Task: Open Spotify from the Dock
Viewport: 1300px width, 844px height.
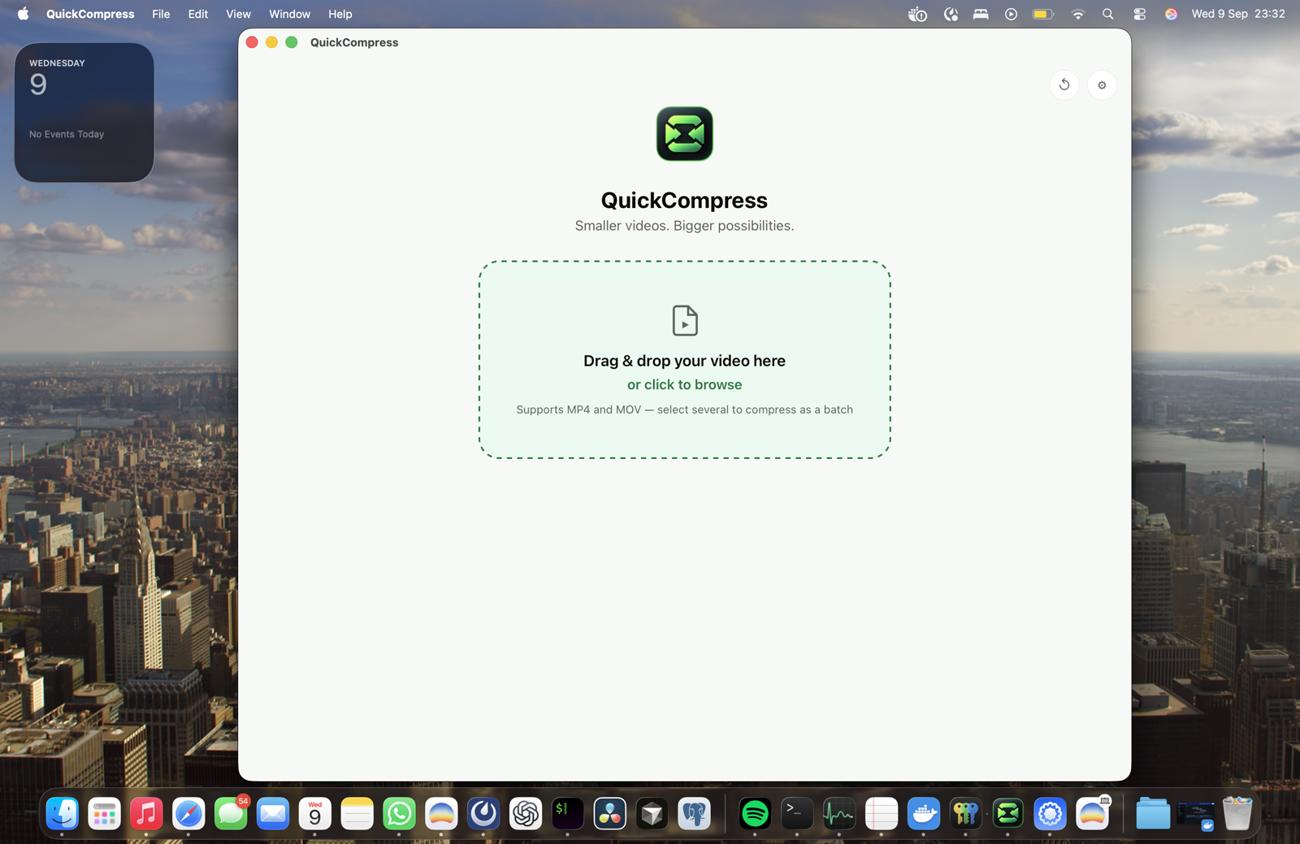Action: [x=755, y=813]
